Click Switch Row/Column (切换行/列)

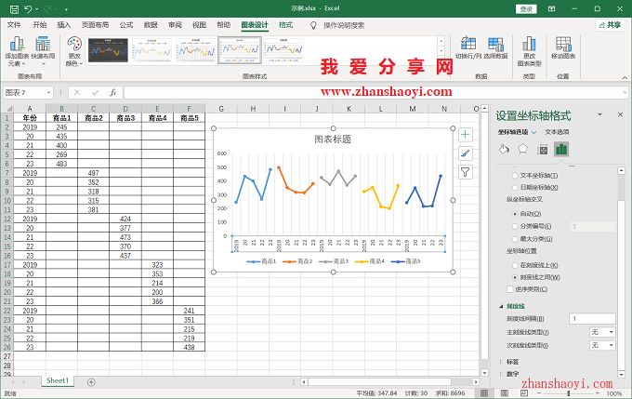(x=468, y=47)
